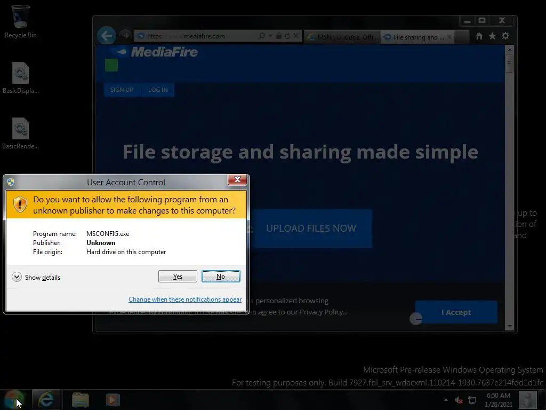Click the network tray icon
This screenshot has height=410, width=546.
tap(472, 400)
